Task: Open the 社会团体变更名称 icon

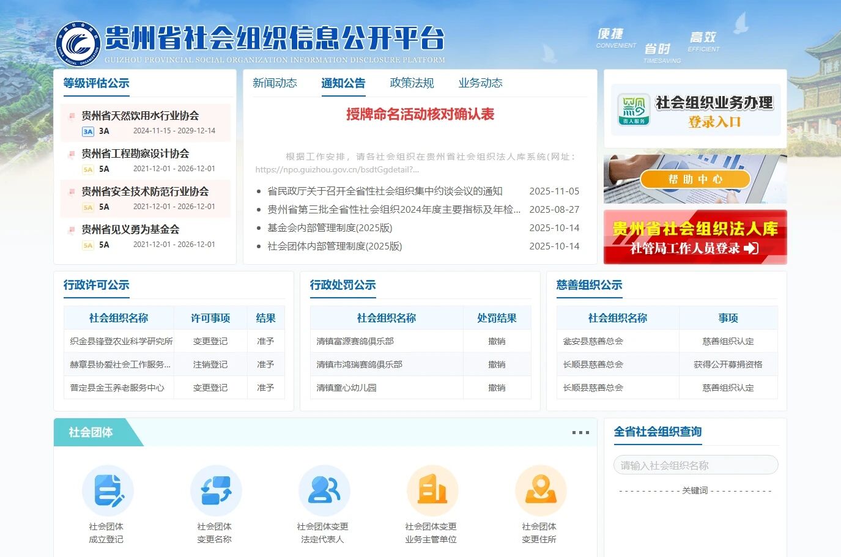Action: [x=216, y=491]
